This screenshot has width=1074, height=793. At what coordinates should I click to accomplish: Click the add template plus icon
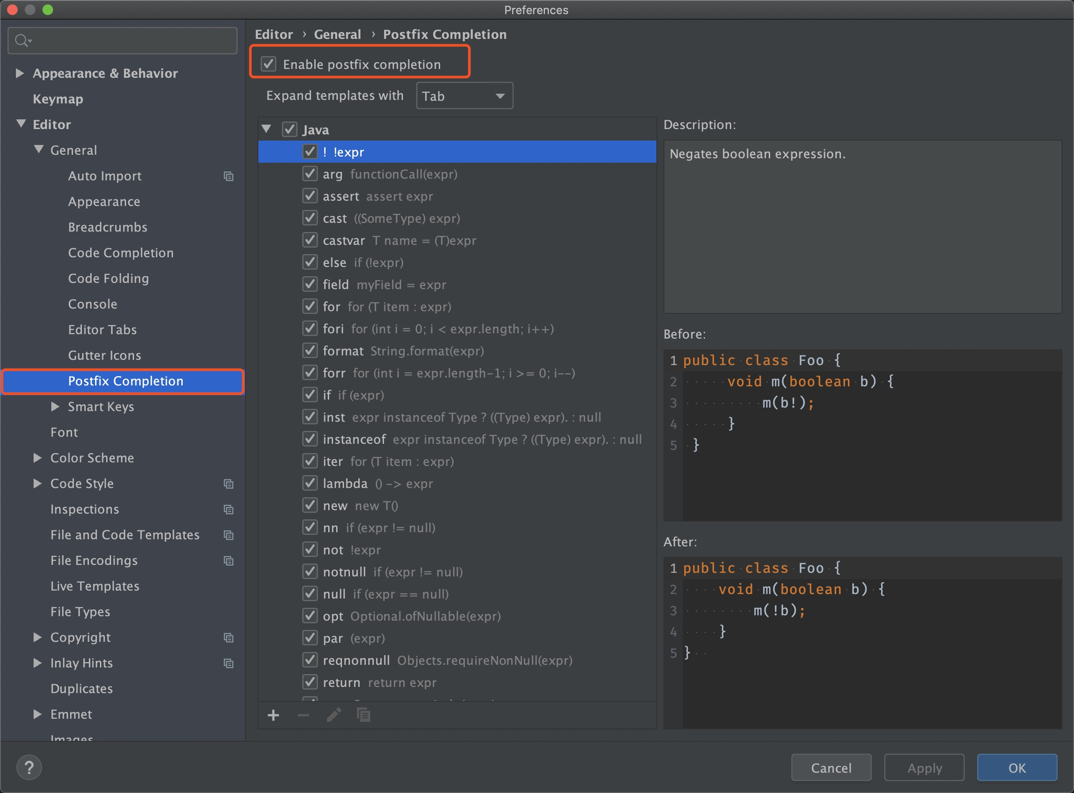273,715
